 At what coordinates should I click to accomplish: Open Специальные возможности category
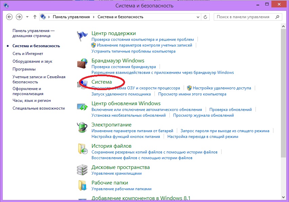click(39, 108)
